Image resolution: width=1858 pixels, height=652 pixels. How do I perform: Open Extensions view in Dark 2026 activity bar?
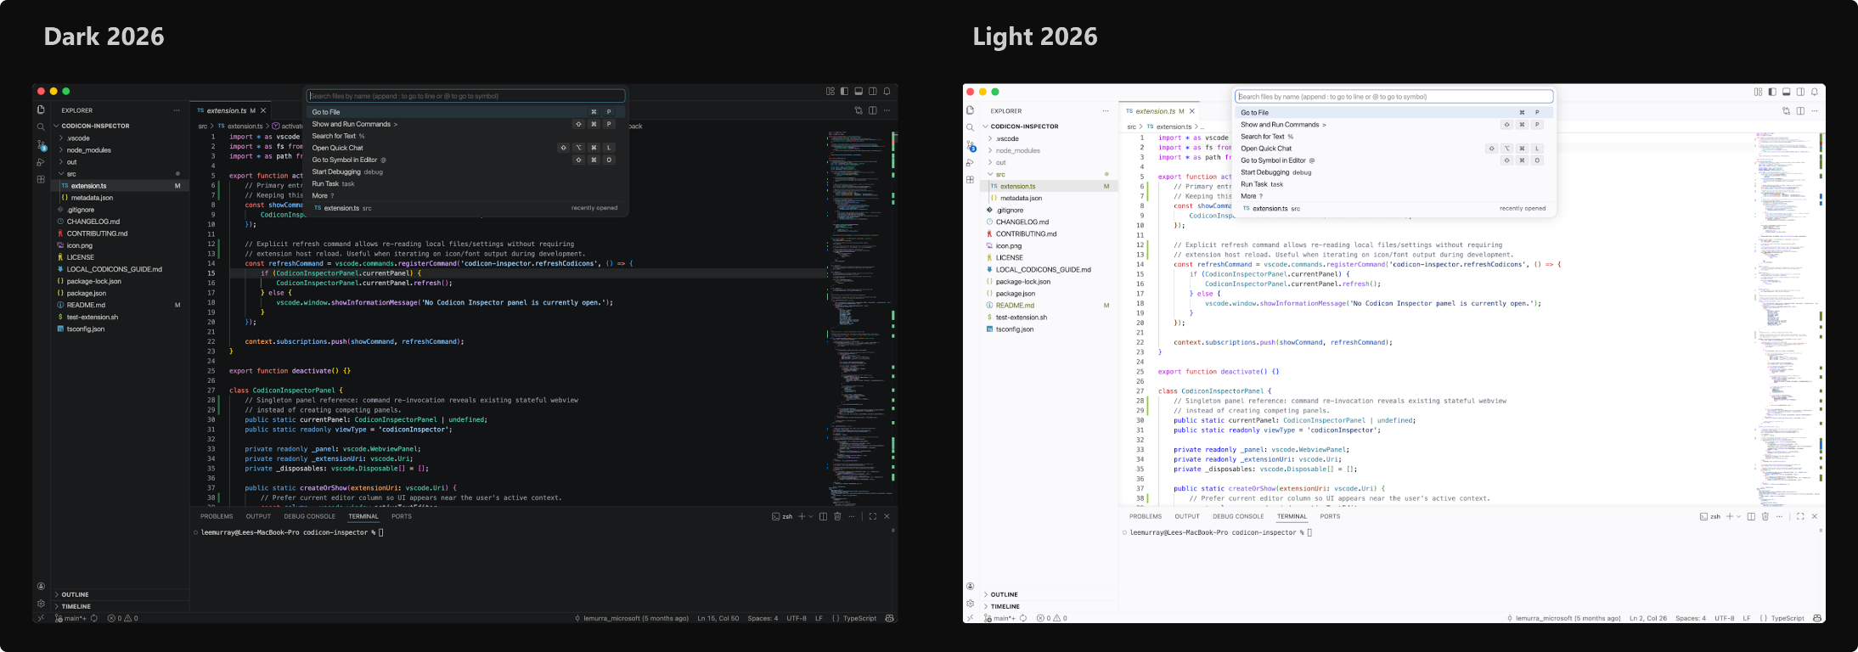41,179
